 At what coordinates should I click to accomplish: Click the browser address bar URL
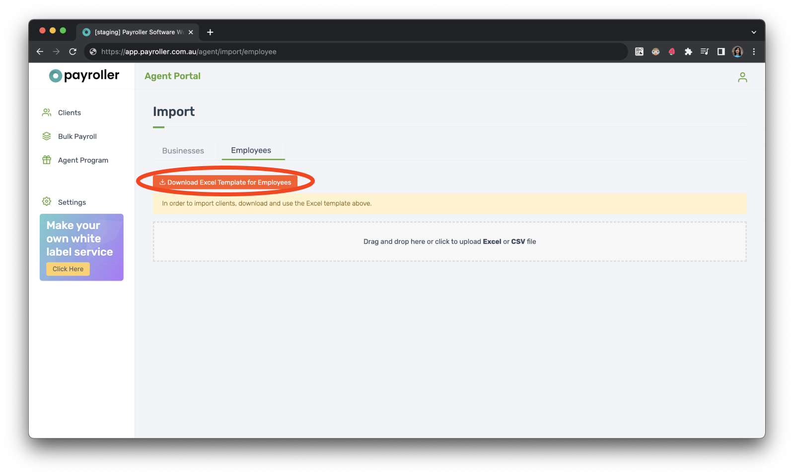coord(189,52)
